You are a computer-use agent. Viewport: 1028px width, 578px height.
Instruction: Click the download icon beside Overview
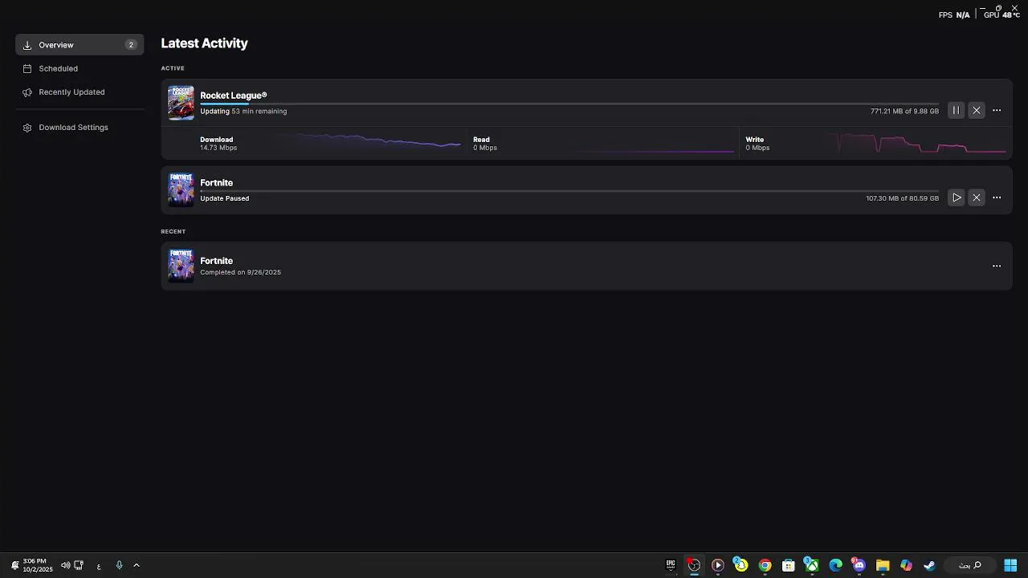[x=27, y=45]
